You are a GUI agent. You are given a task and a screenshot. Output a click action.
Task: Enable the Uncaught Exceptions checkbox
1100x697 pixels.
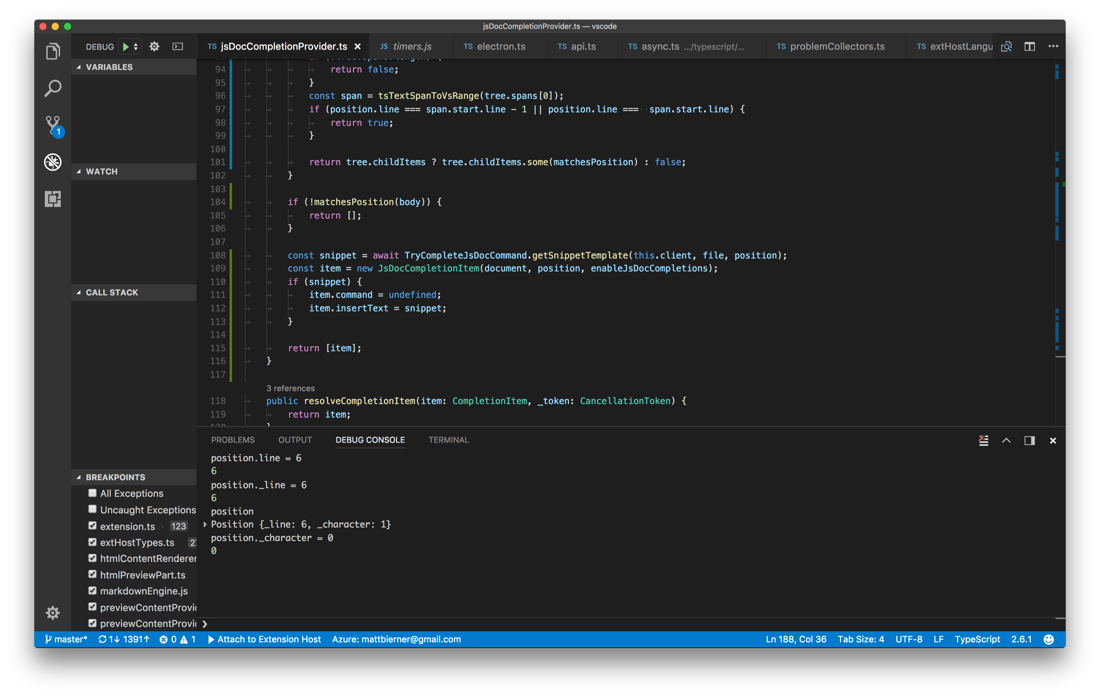[x=92, y=509]
